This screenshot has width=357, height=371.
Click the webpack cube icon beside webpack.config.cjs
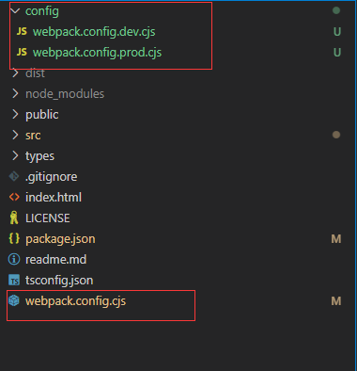pos(14,300)
